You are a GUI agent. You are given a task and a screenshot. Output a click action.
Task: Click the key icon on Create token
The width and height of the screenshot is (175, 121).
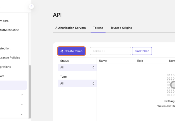(62, 51)
